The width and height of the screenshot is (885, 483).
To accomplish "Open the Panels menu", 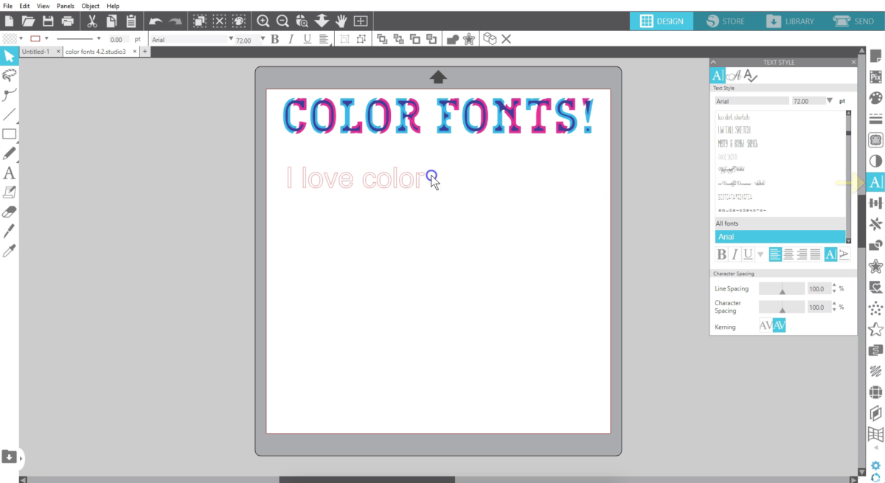I will coord(66,6).
